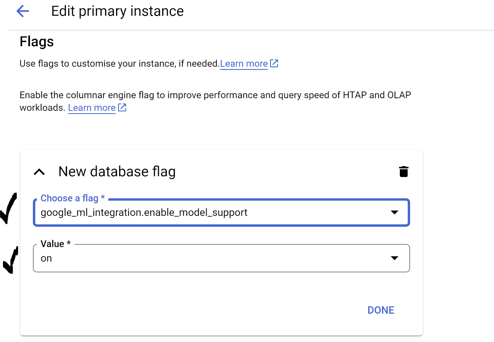Viewport: 494px width, 342px height.
Task: Click the 'Choose a flag *' field label
Action: click(x=73, y=198)
